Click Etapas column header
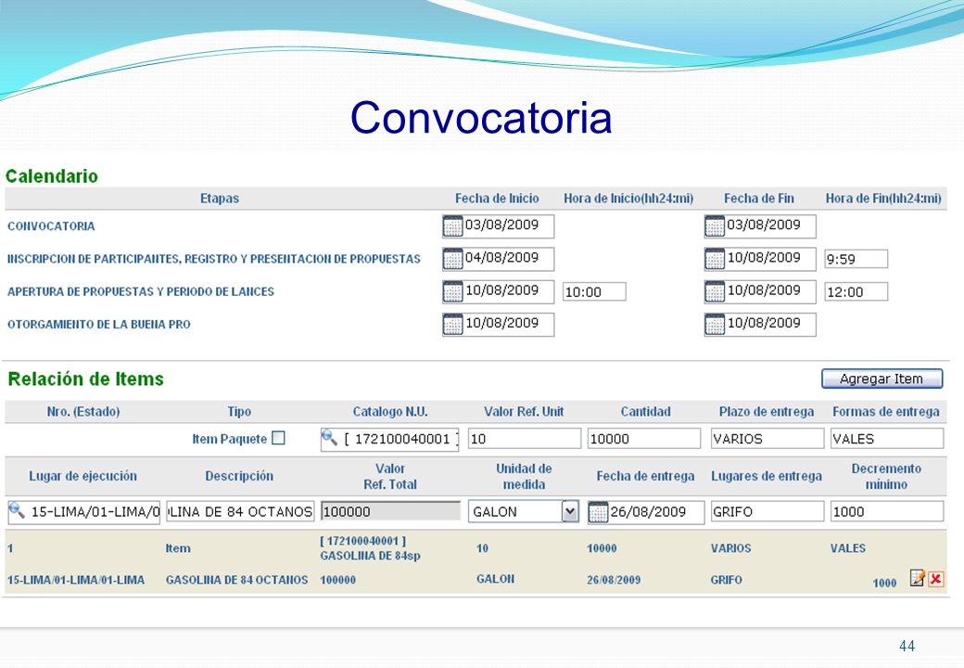The image size is (964, 668). pos(220,199)
